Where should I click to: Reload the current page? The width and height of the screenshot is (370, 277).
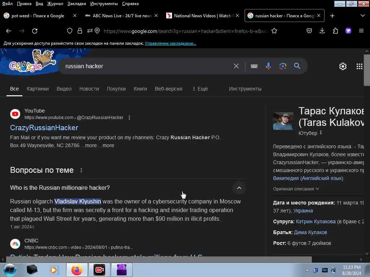35,31
